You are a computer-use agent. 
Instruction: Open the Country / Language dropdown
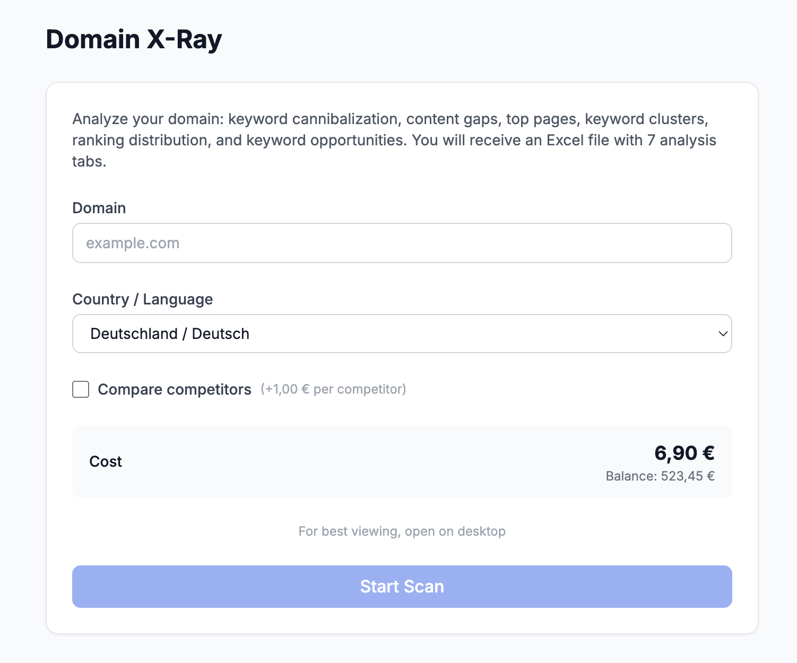(402, 334)
